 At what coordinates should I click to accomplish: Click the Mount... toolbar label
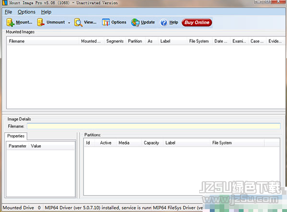point(24,22)
